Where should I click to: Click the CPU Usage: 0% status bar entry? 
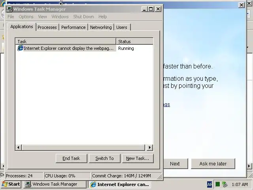pos(67,176)
